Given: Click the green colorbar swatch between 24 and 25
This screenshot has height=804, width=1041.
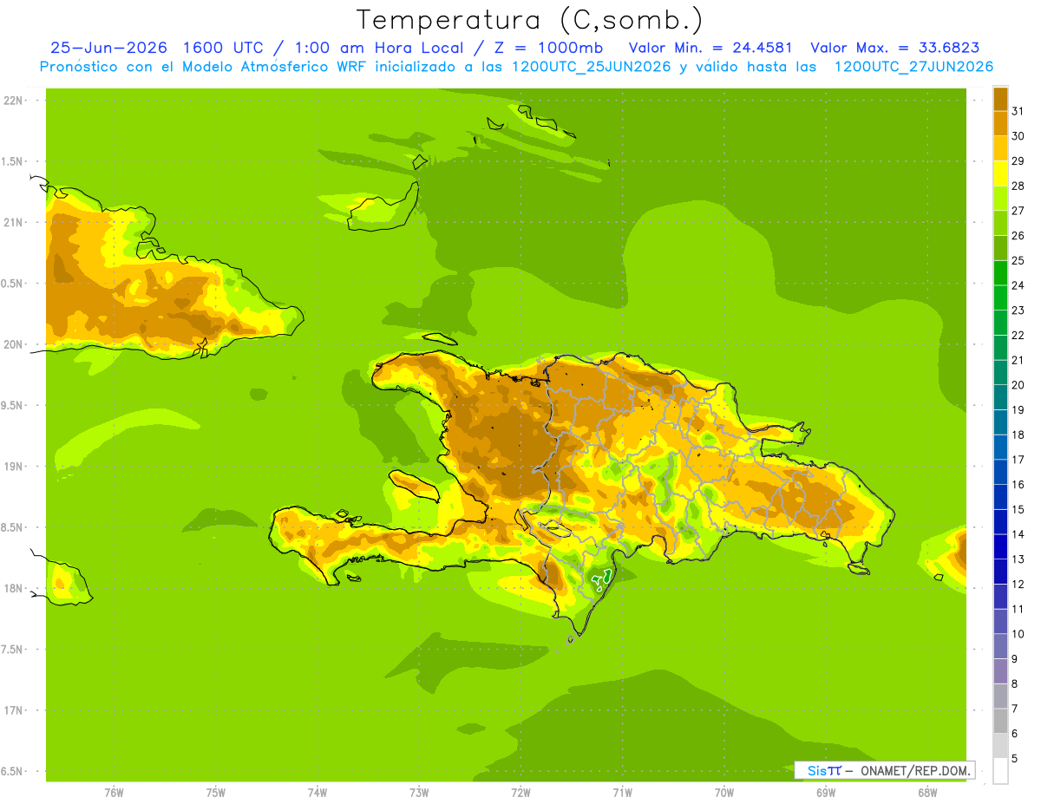Looking at the screenshot, I should coord(1000,273).
